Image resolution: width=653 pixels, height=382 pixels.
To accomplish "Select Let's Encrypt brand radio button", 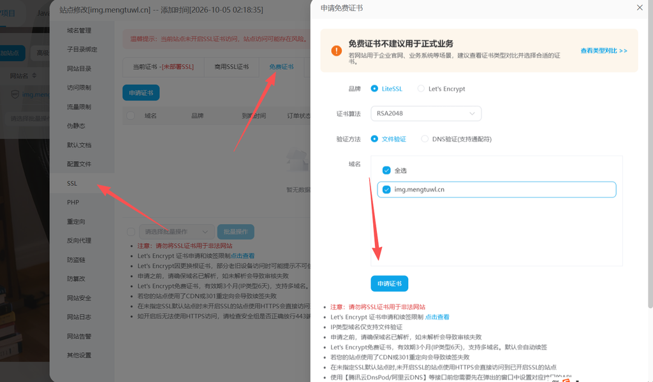I will [x=421, y=88].
